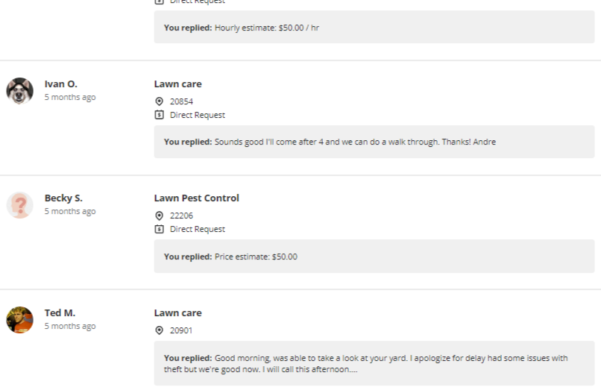Viewport: 601px width, 390px height.
Task: Click Ted M.'s profile photo
Action: (x=19, y=320)
